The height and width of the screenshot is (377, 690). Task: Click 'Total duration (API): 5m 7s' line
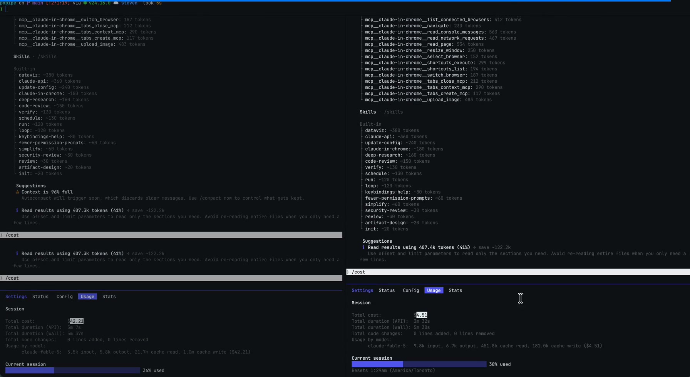point(43,327)
